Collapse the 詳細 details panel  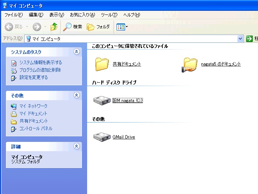77,146
